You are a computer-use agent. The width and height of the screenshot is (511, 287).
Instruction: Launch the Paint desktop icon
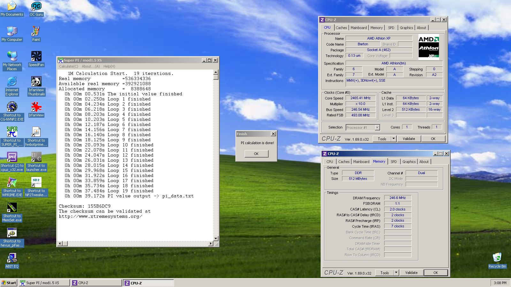tap(36, 34)
